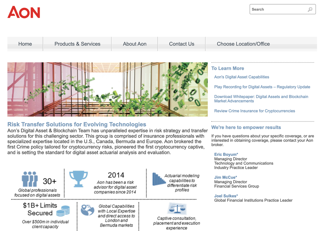Click the people group icon
Viewport: 325px width, 240px height.
(30, 179)
